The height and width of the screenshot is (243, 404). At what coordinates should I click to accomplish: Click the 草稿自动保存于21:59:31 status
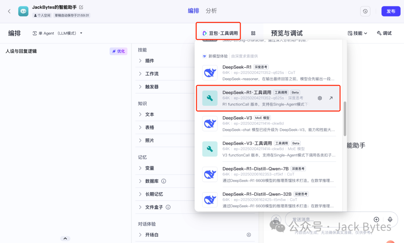pos(72,15)
